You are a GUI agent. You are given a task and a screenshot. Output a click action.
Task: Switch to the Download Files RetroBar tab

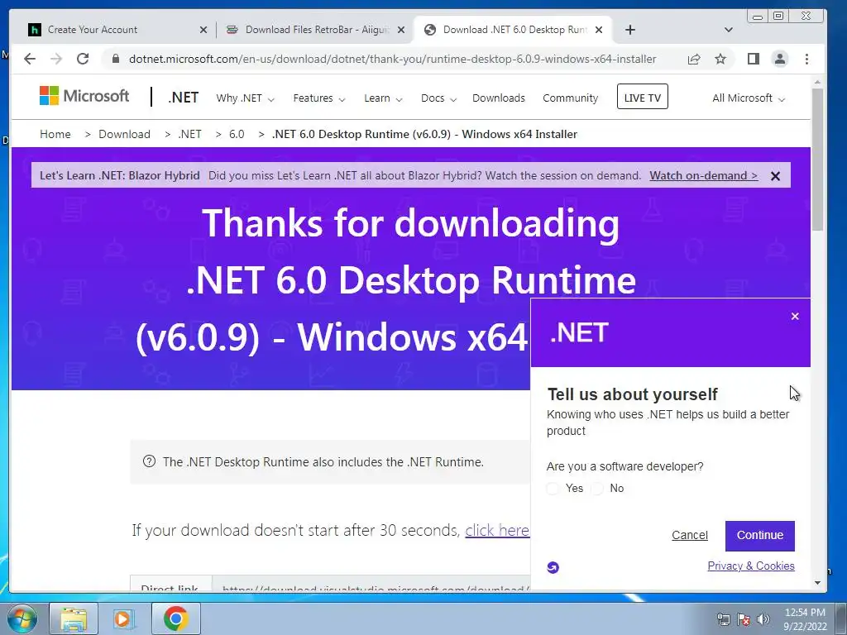[315, 30]
